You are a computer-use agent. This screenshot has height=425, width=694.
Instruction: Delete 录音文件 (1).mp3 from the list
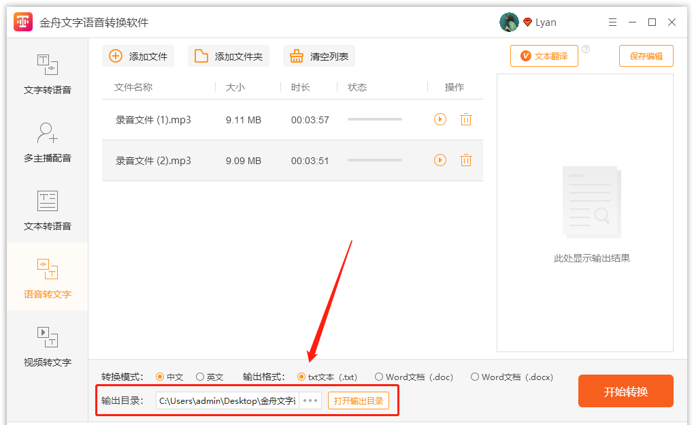(465, 119)
